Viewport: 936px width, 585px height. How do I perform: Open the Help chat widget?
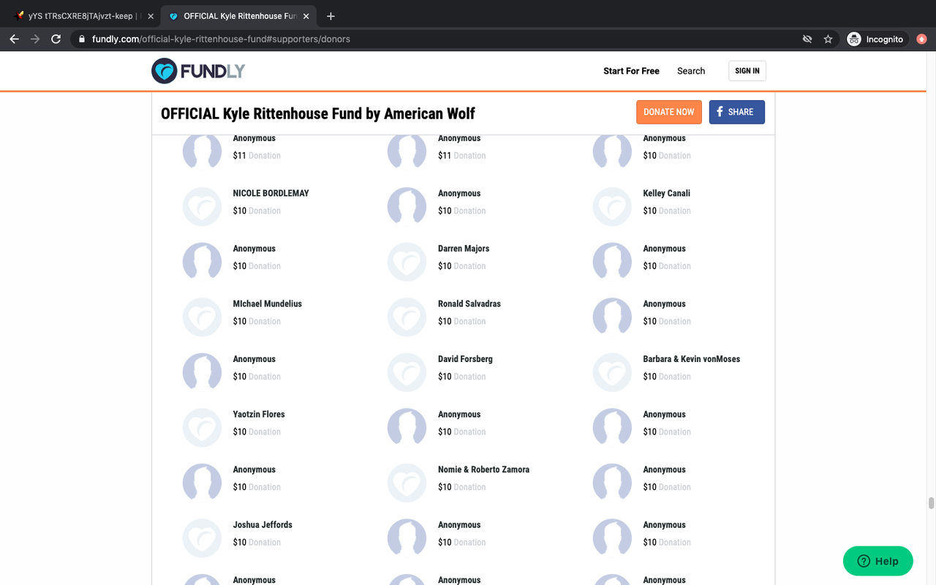pyautogui.click(x=878, y=561)
